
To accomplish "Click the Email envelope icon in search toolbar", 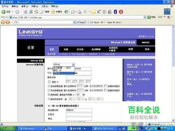I will pos(92,22).
